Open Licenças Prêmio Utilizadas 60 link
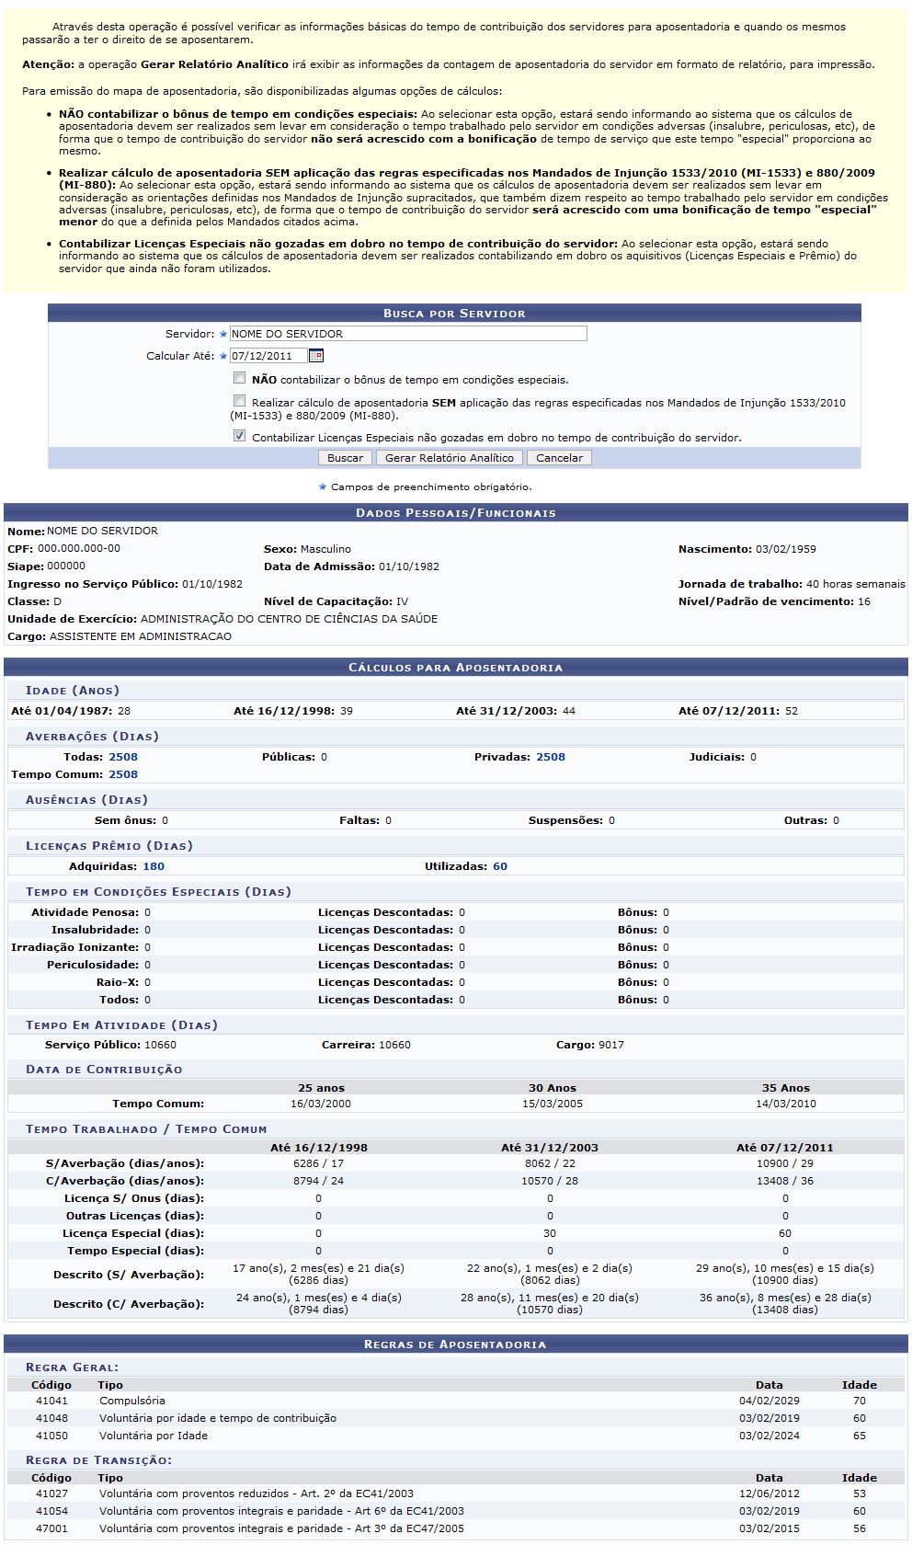 pyautogui.click(x=500, y=866)
